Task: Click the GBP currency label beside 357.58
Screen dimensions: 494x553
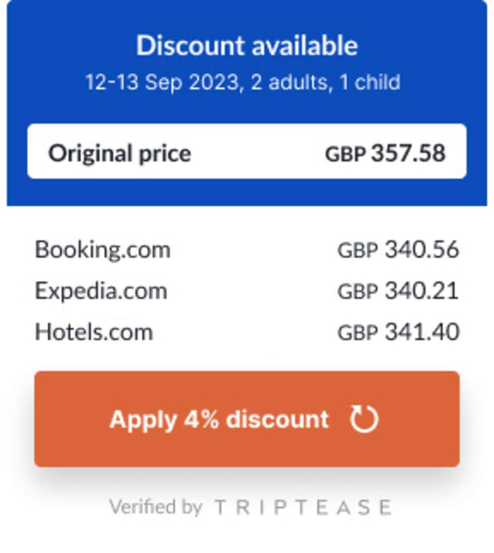Action: click(345, 154)
